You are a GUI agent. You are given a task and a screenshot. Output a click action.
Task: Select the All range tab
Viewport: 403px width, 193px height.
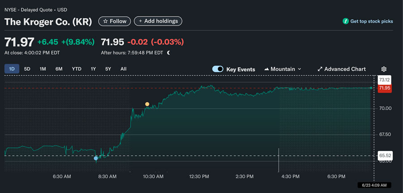(124, 69)
